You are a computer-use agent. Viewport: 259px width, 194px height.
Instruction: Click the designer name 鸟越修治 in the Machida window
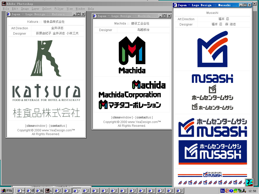pyautogui.click(x=143, y=30)
